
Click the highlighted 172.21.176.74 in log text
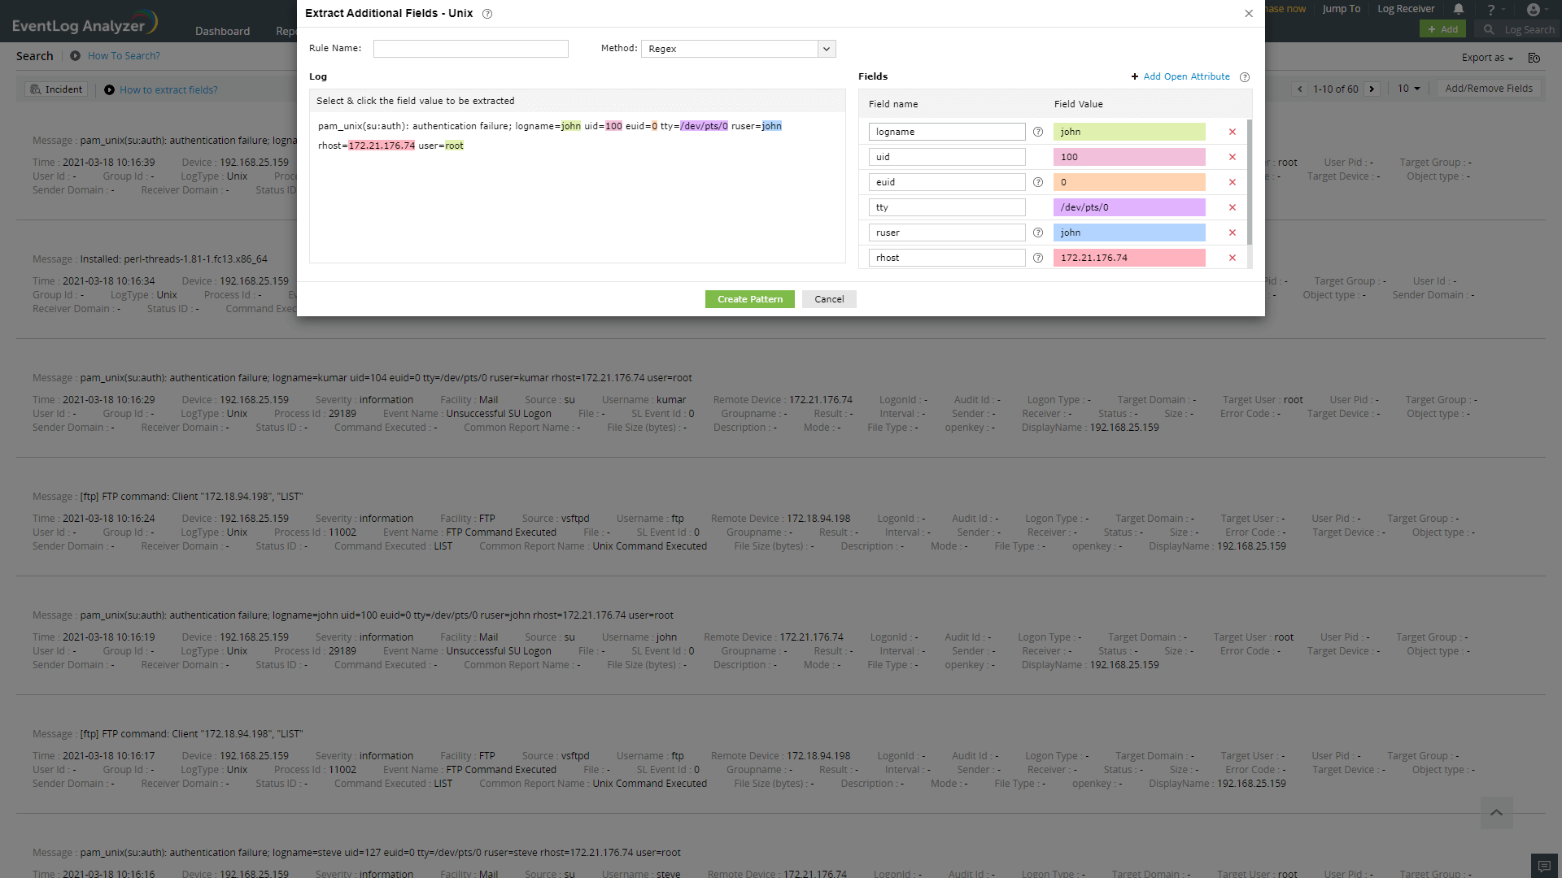tap(382, 146)
